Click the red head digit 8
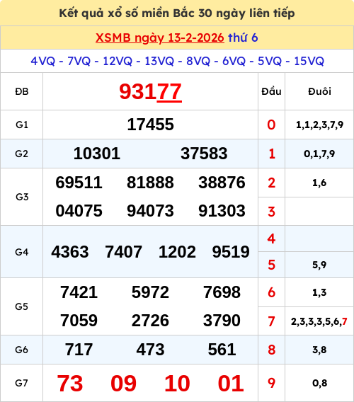354x402 pixels. pyautogui.click(x=271, y=350)
